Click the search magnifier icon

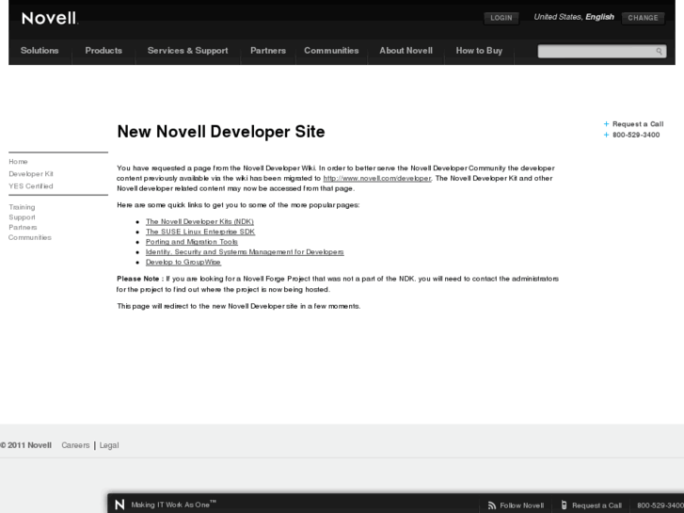point(660,52)
